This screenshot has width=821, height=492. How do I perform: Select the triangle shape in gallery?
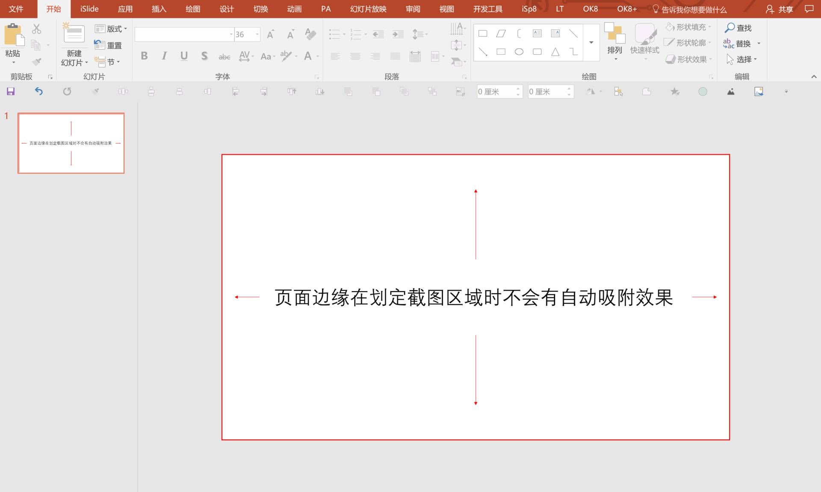pyautogui.click(x=555, y=52)
